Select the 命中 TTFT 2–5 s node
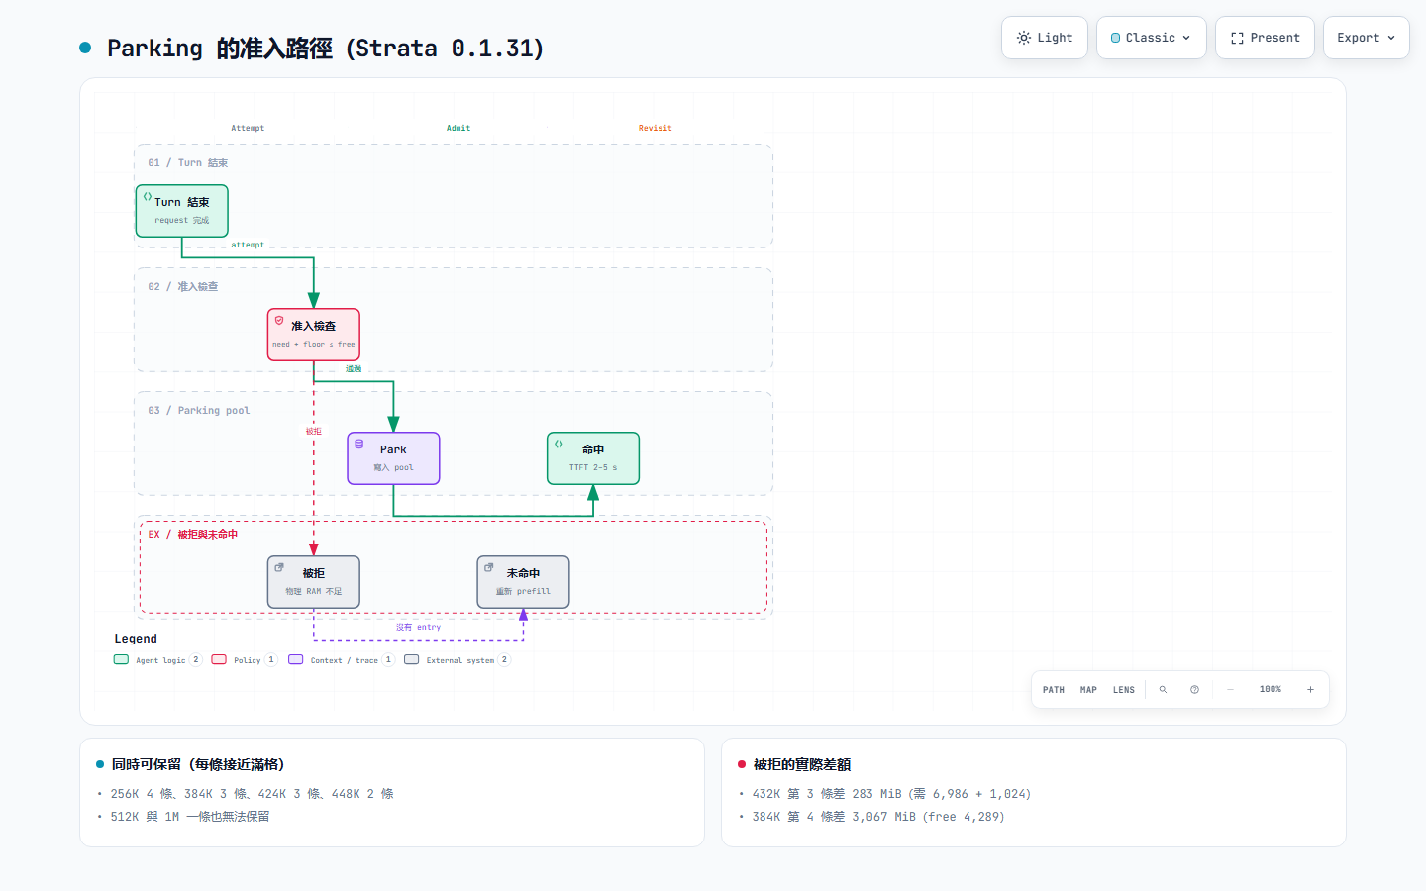The height and width of the screenshot is (891, 1426). [x=593, y=458]
